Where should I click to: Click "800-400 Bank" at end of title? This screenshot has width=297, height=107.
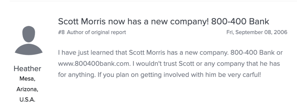(240, 21)
